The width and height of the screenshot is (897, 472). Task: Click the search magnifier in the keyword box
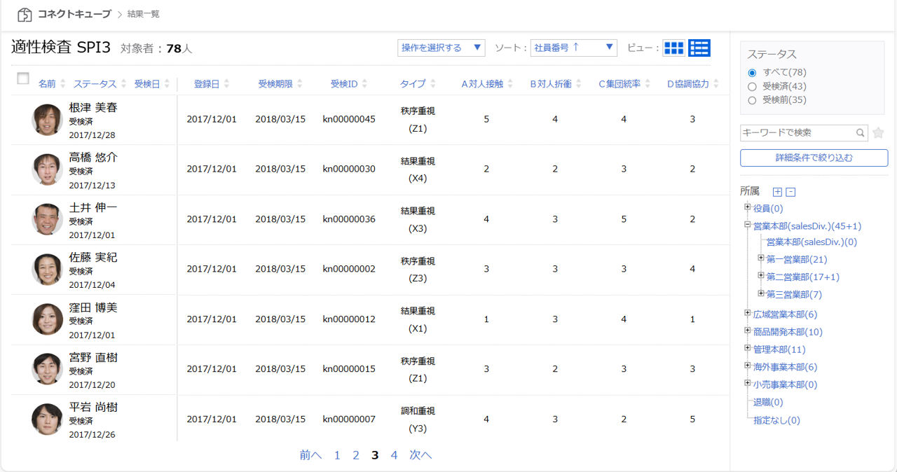tap(861, 132)
